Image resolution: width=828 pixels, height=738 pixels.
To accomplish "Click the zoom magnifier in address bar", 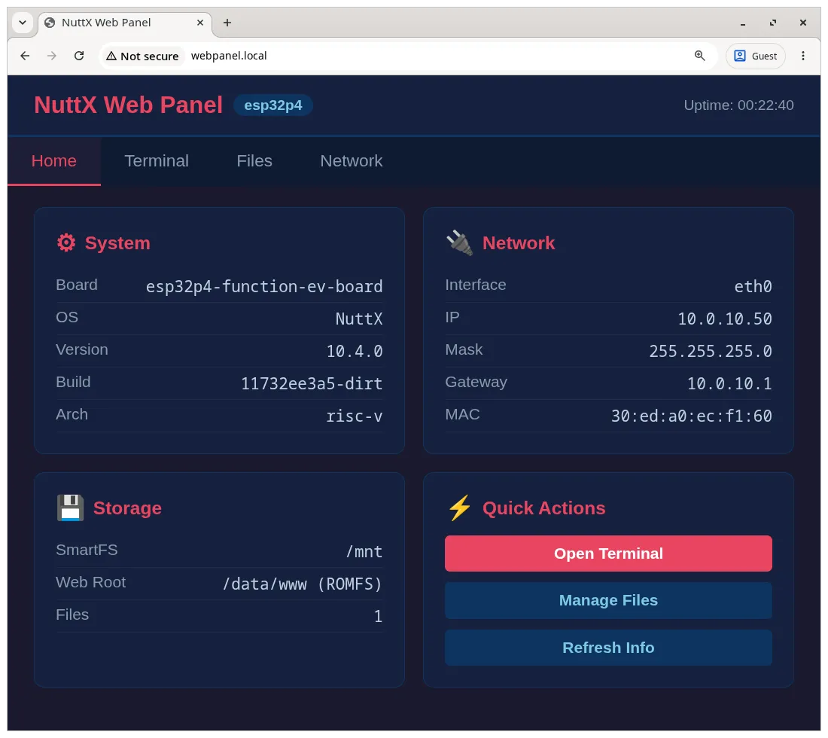I will (700, 56).
